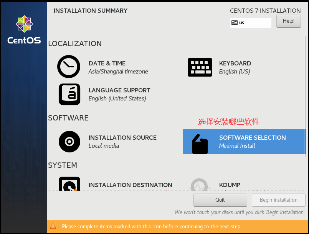Open the Installation Destination disk icon
The image size is (309, 234).
(69, 185)
